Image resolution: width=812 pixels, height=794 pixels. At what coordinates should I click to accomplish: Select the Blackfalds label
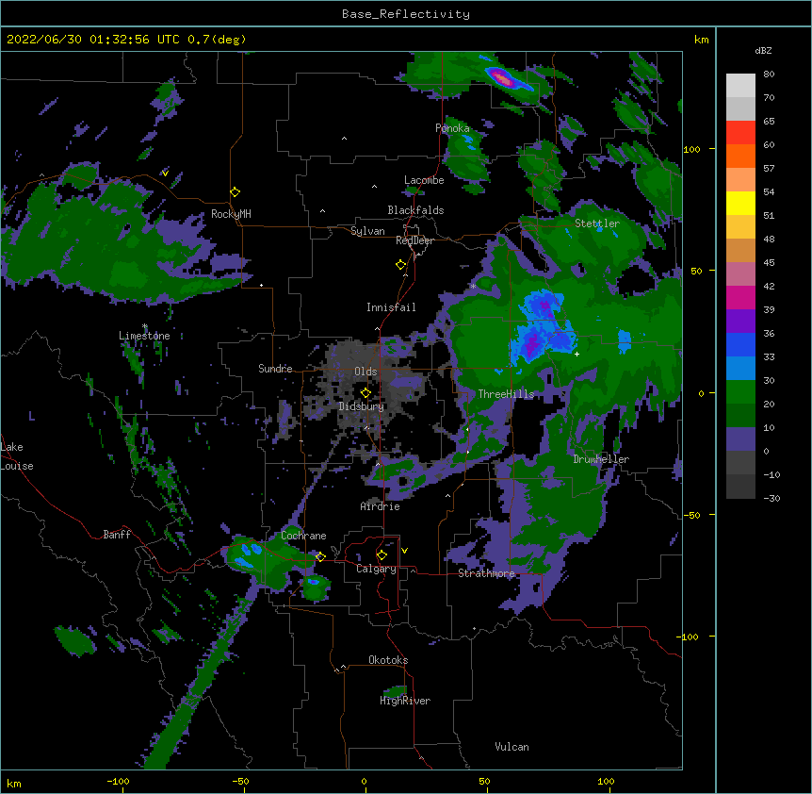pyautogui.click(x=415, y=210)
